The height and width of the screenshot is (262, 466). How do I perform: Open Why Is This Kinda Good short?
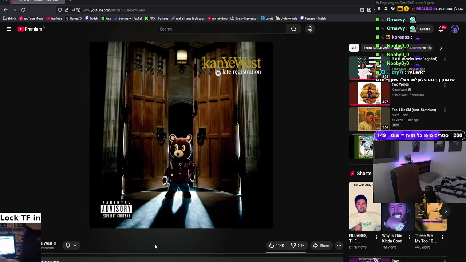[x=398, y=217]
